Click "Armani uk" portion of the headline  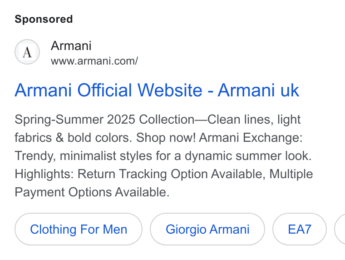[x=258, y=90]
